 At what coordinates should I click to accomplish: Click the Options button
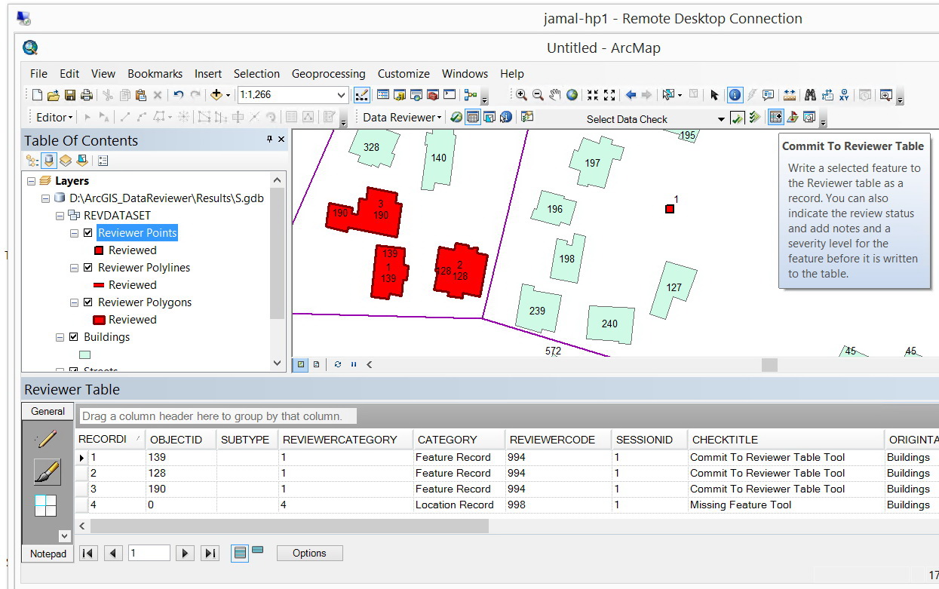click(x=309, y=553)
